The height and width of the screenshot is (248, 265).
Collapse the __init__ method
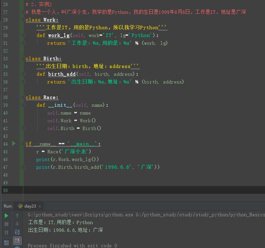coord(23,105)
